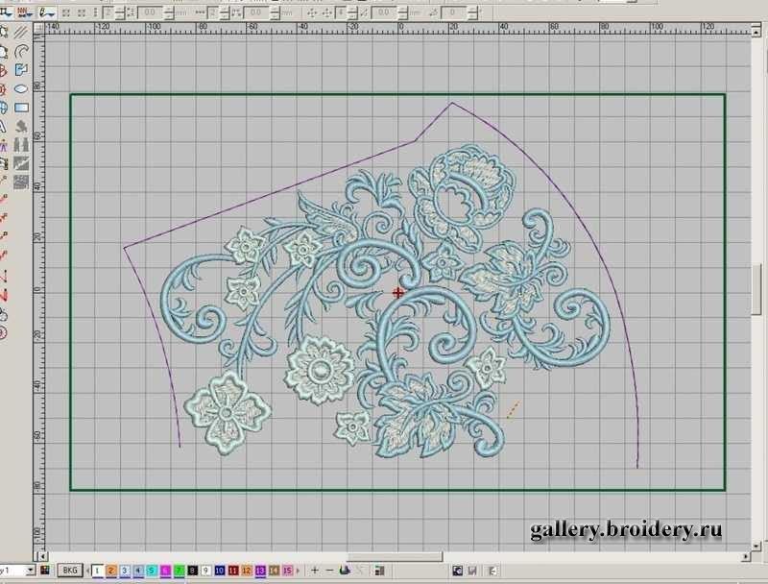Click the add color plus icon
Screen dimensions: 768x584
click(x=315, y=571)
